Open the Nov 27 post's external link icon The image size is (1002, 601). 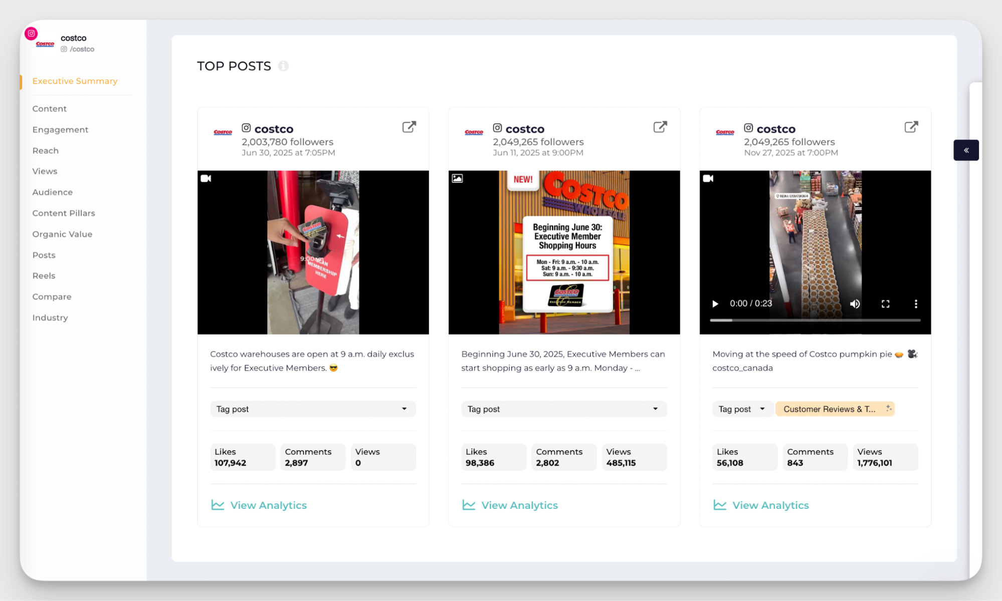point(911,127)
